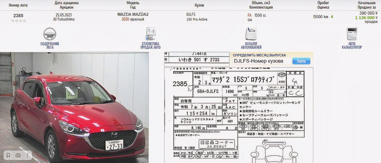Viewport: 381px width, 163px height.
Task: Open the Содержание лота steering wheel icon
Action: click(x=50, y=34)
